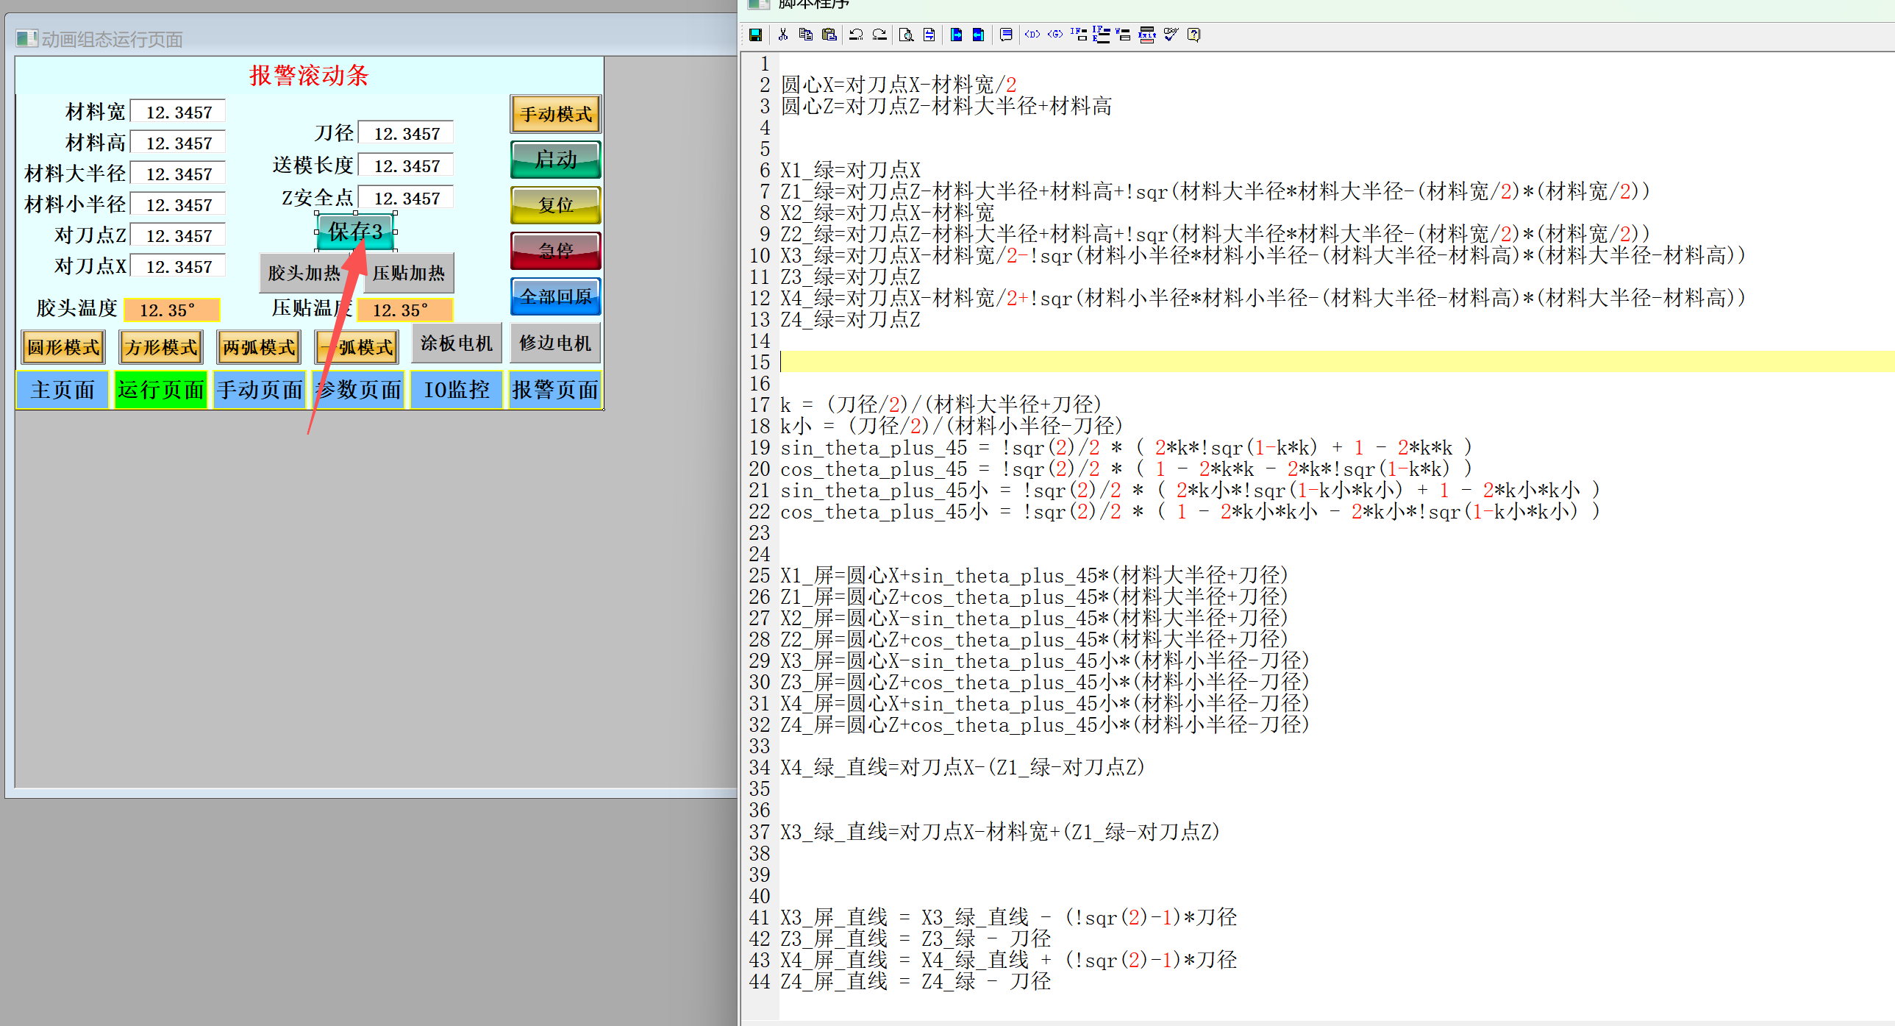Select 两弧模式 shape mode
The image size is (1895, 1026).
[x=259, y=346]
